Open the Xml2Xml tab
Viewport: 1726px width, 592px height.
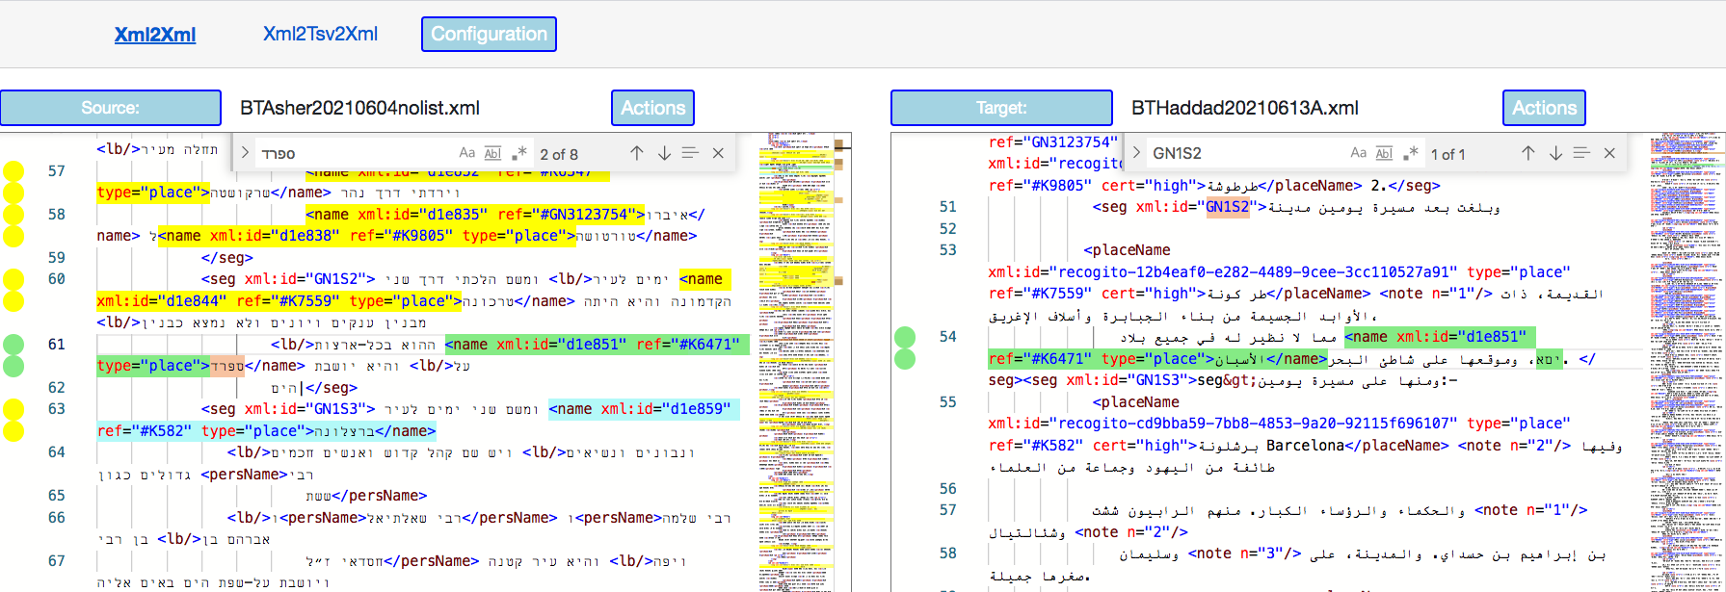(155, 35)
